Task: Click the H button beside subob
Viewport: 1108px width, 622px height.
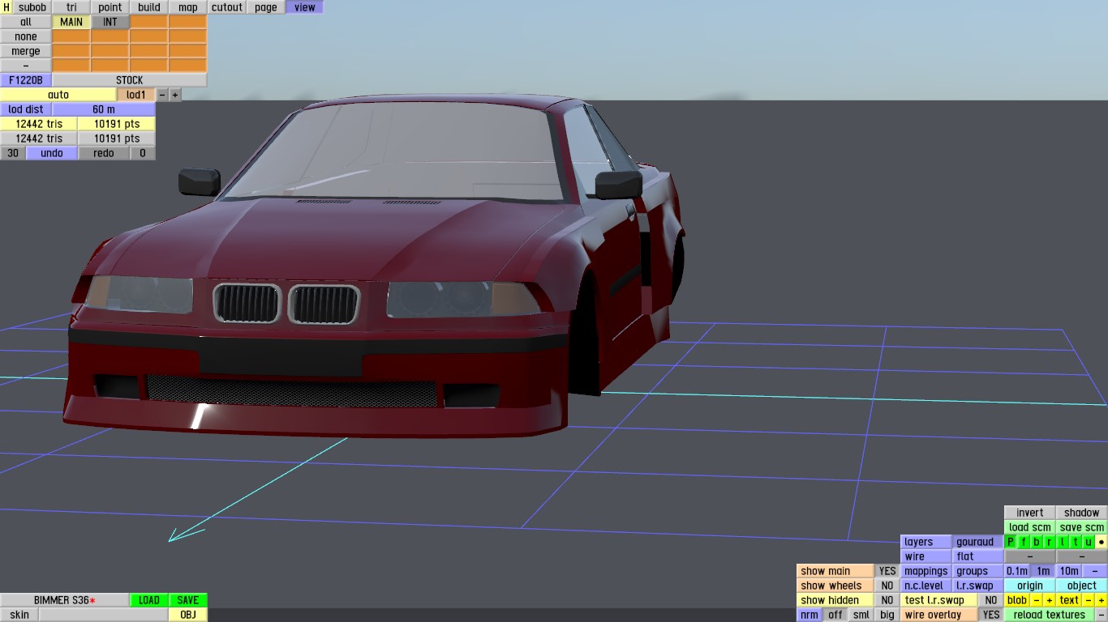Action: click(6, 7)
